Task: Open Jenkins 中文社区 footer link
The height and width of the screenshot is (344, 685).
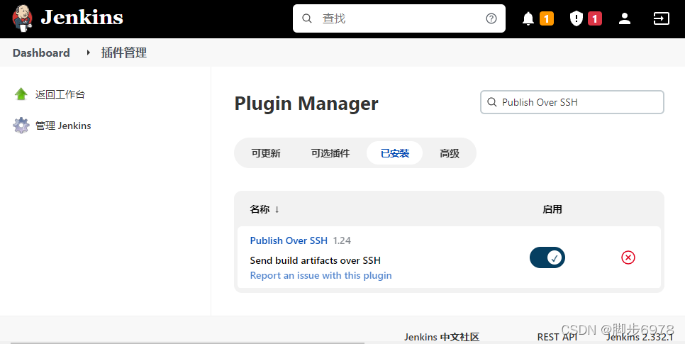Action: tap(442, 337)
